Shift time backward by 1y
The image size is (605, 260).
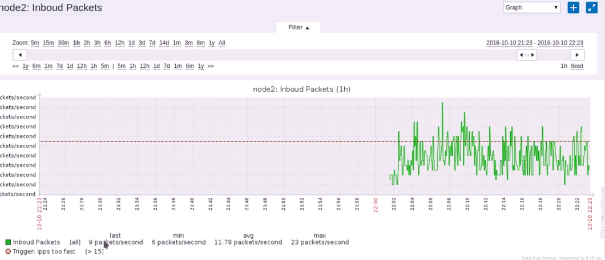(26, 66)
